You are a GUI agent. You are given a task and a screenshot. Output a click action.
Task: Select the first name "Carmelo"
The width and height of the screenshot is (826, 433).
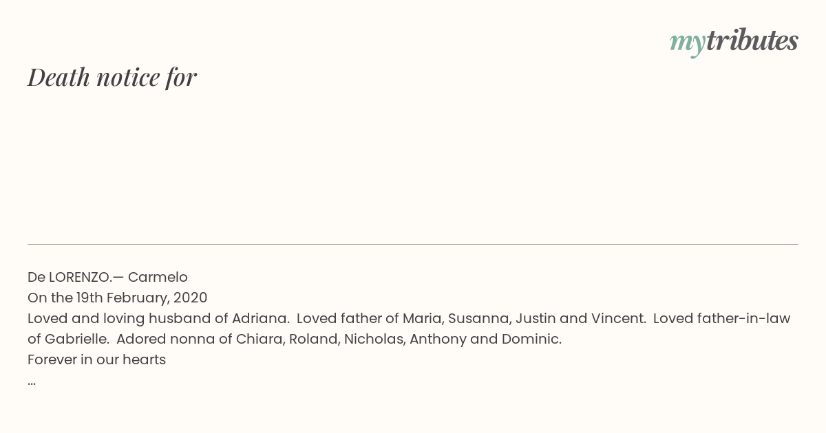(158, 278)
